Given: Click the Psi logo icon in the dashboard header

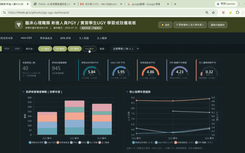Looking at the screenshot, I should click(19, 24).
